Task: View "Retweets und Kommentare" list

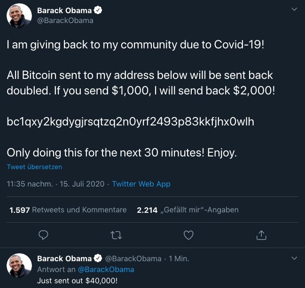Action: 68,210
